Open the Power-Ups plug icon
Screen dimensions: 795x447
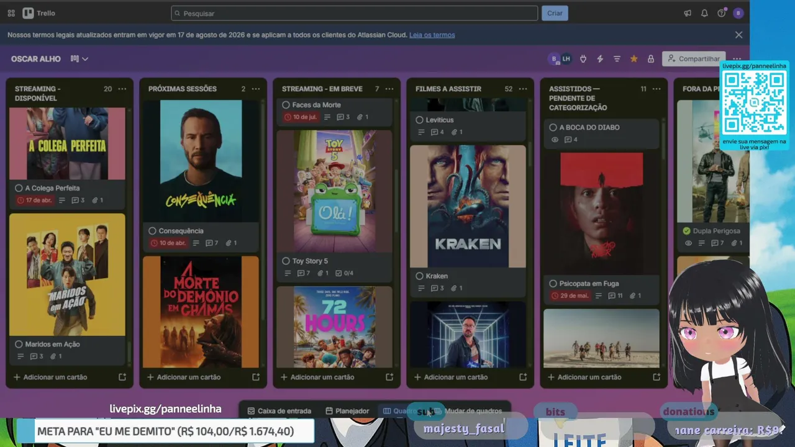tap(583, 59)
